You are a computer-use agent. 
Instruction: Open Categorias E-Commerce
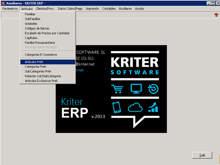tap(48, 55)
